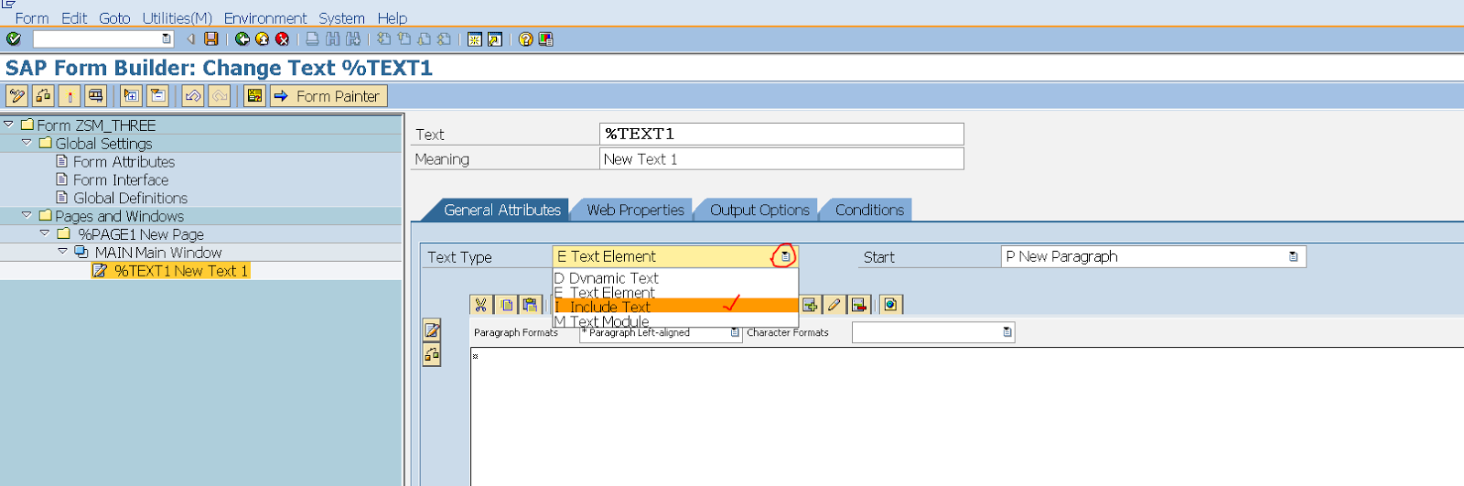The width and height of the screenshot is (1464, 486).
Task: Open the Paragraph Formats dropdown
Action: point(734,332)
